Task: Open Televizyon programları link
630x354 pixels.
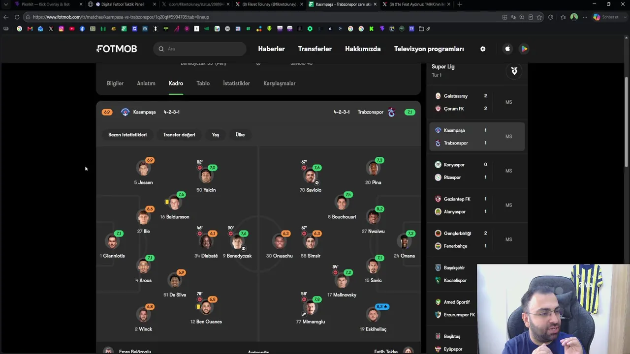Action: click(x=429, y=49)
